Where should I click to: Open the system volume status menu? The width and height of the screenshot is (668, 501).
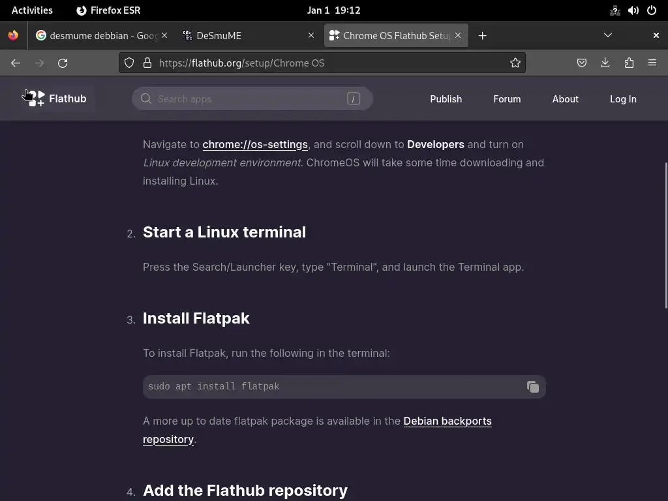633,10
